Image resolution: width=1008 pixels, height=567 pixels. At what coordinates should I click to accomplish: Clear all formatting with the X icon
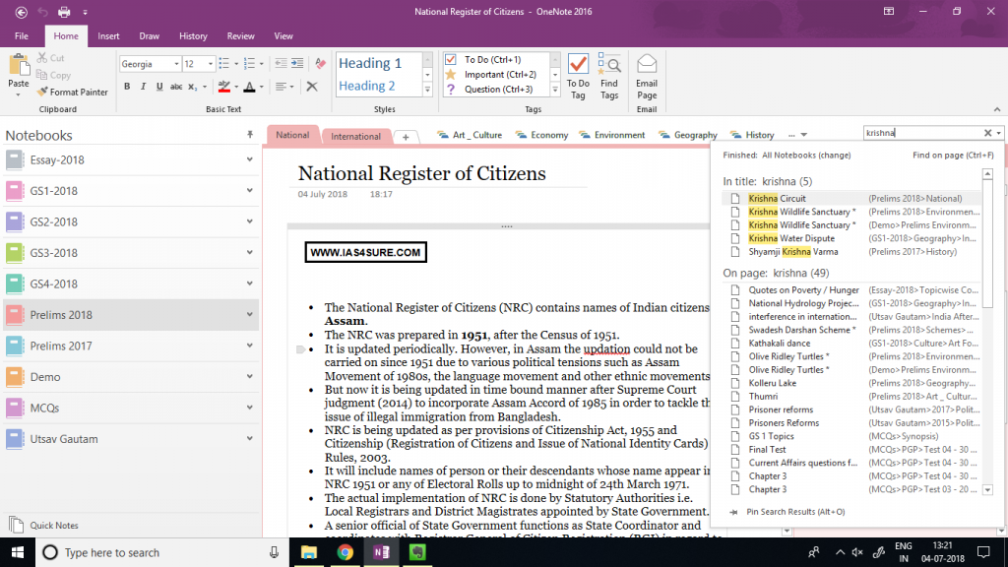[312, 87]
